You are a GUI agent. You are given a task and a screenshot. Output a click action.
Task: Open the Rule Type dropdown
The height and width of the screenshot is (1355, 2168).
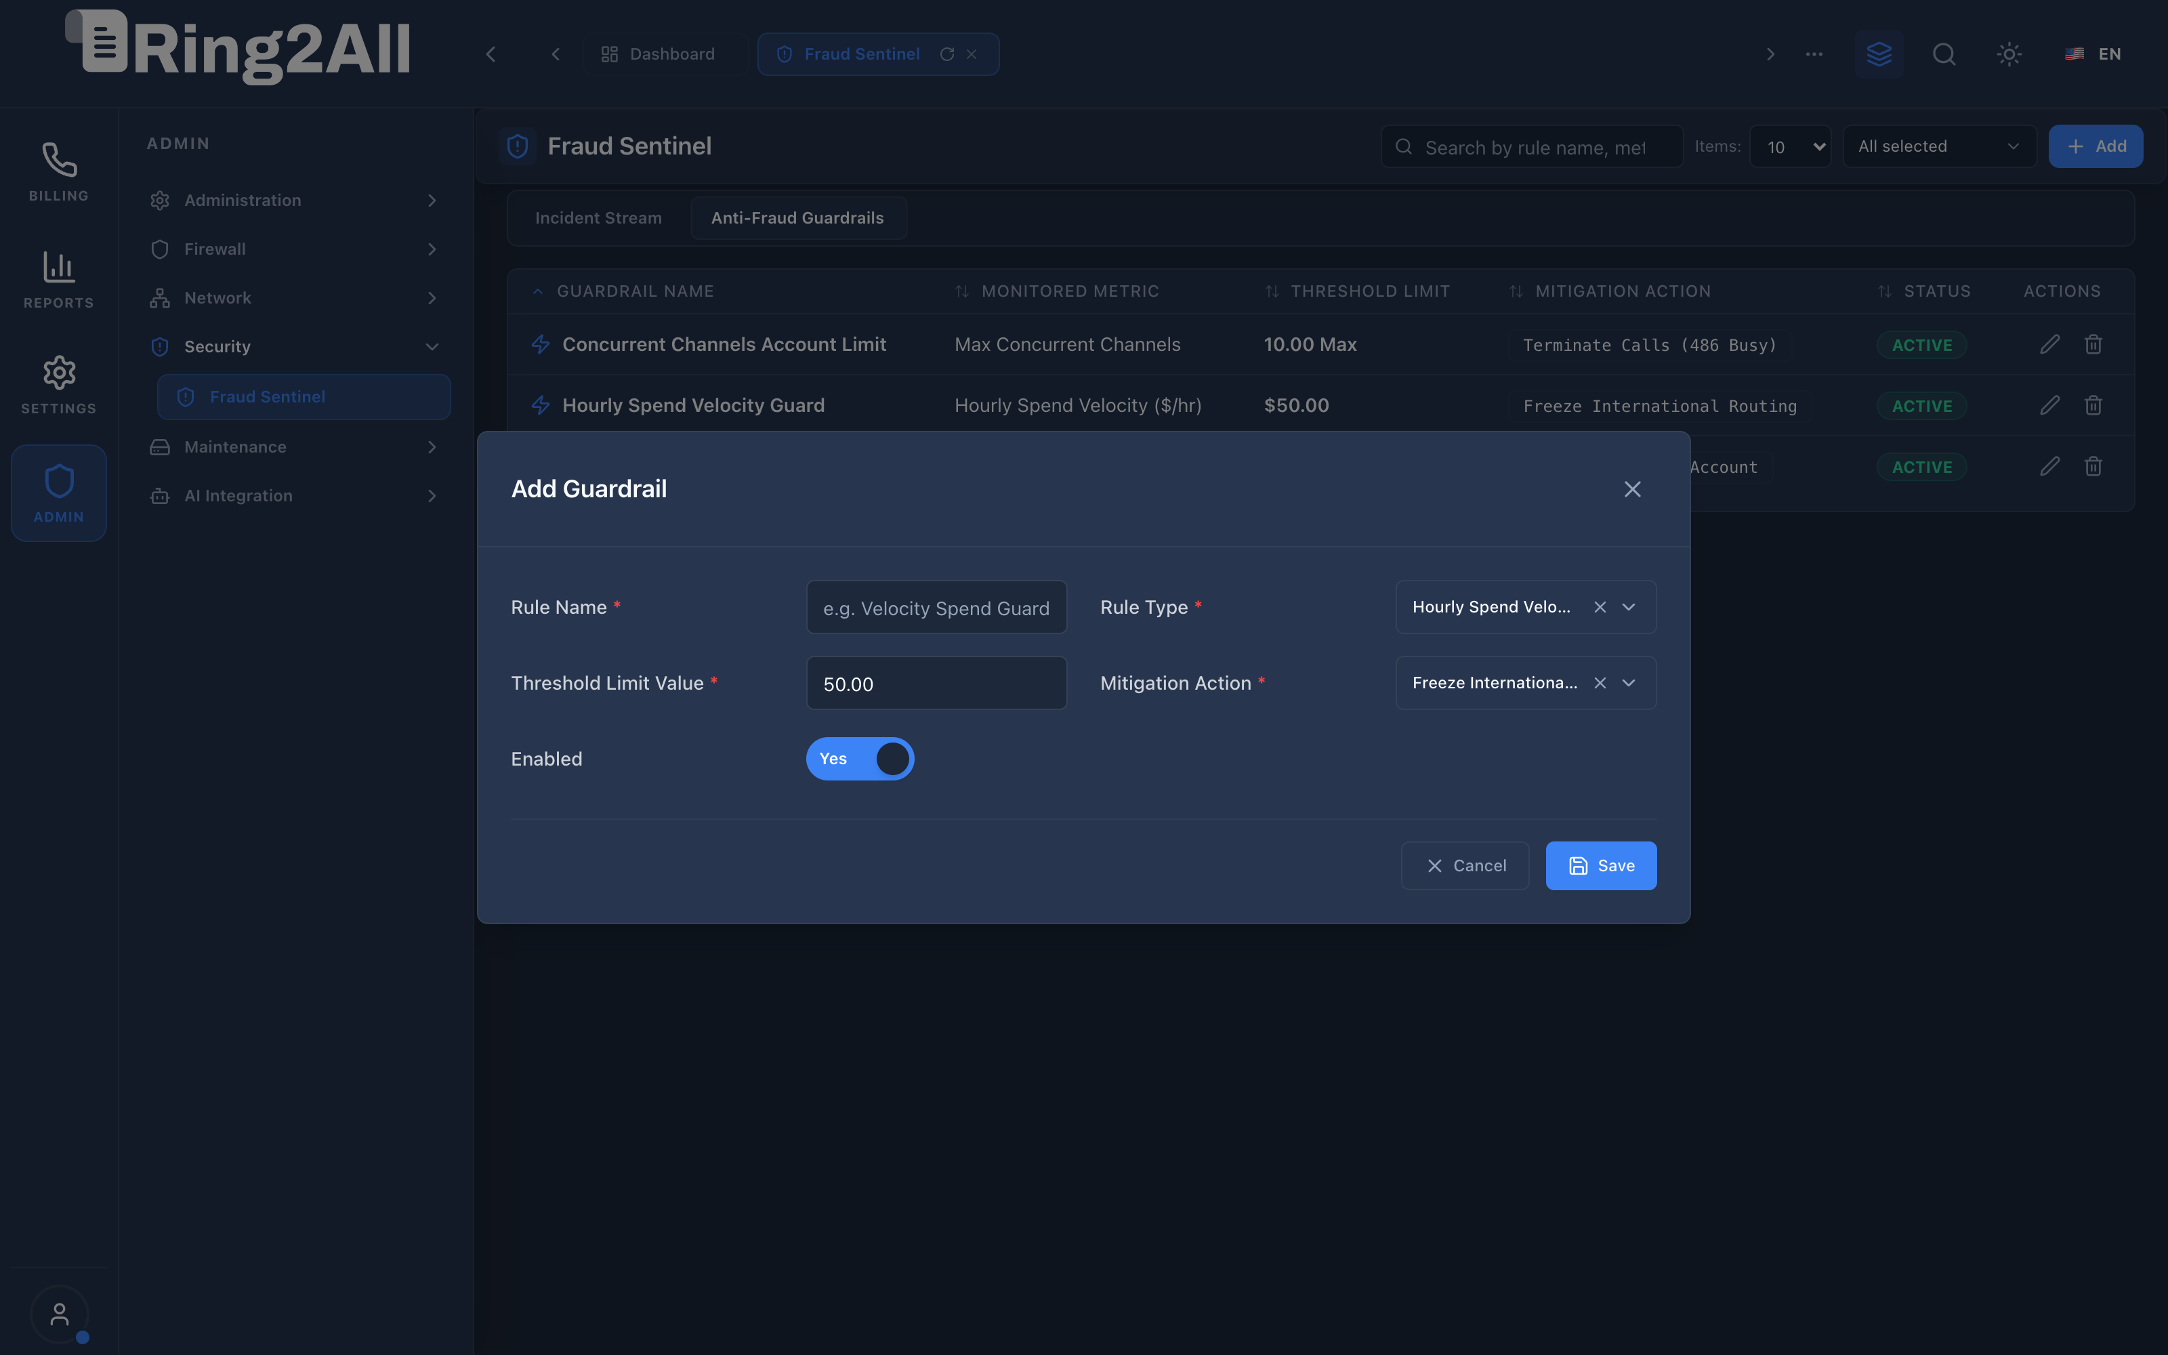[1526, 608]
